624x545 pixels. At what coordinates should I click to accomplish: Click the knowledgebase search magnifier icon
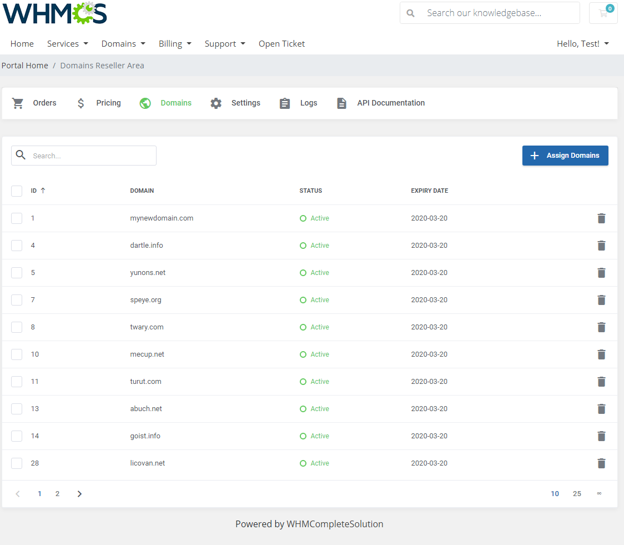click(x=410, y=13)
